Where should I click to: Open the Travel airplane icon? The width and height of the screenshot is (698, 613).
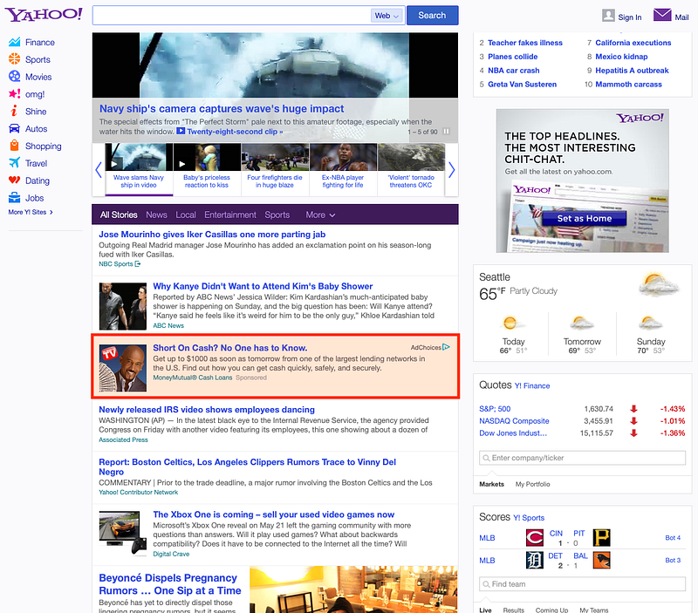[14, 163]
